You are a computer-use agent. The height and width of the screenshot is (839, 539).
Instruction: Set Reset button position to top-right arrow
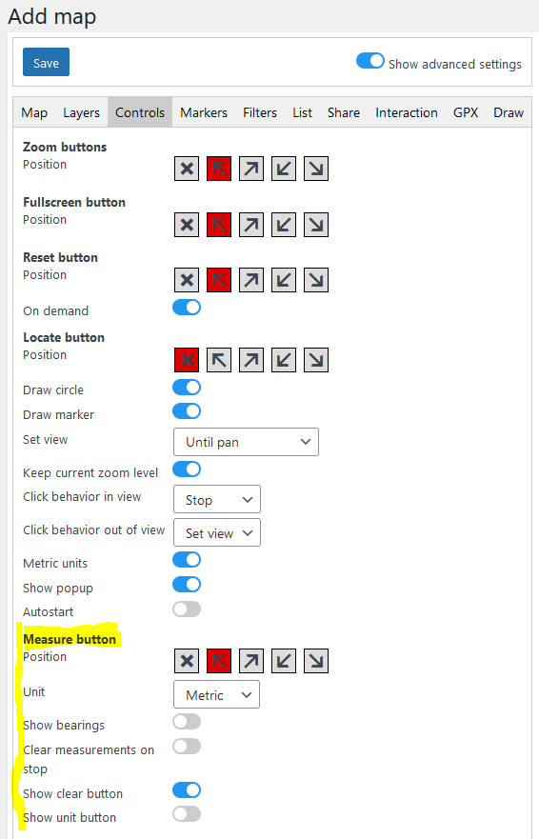(251, 280)
